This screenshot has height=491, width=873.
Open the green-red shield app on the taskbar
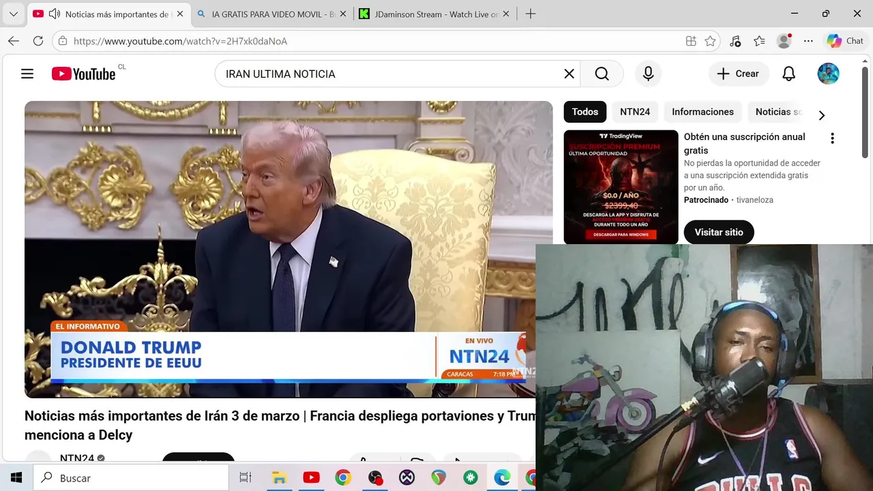coord(439,478)
